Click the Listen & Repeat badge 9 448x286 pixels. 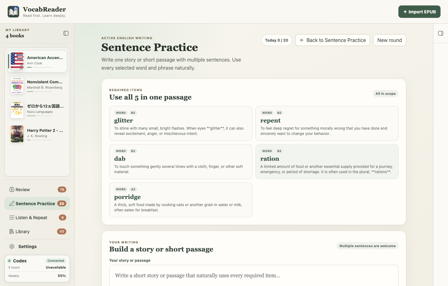tap(63, 218)
